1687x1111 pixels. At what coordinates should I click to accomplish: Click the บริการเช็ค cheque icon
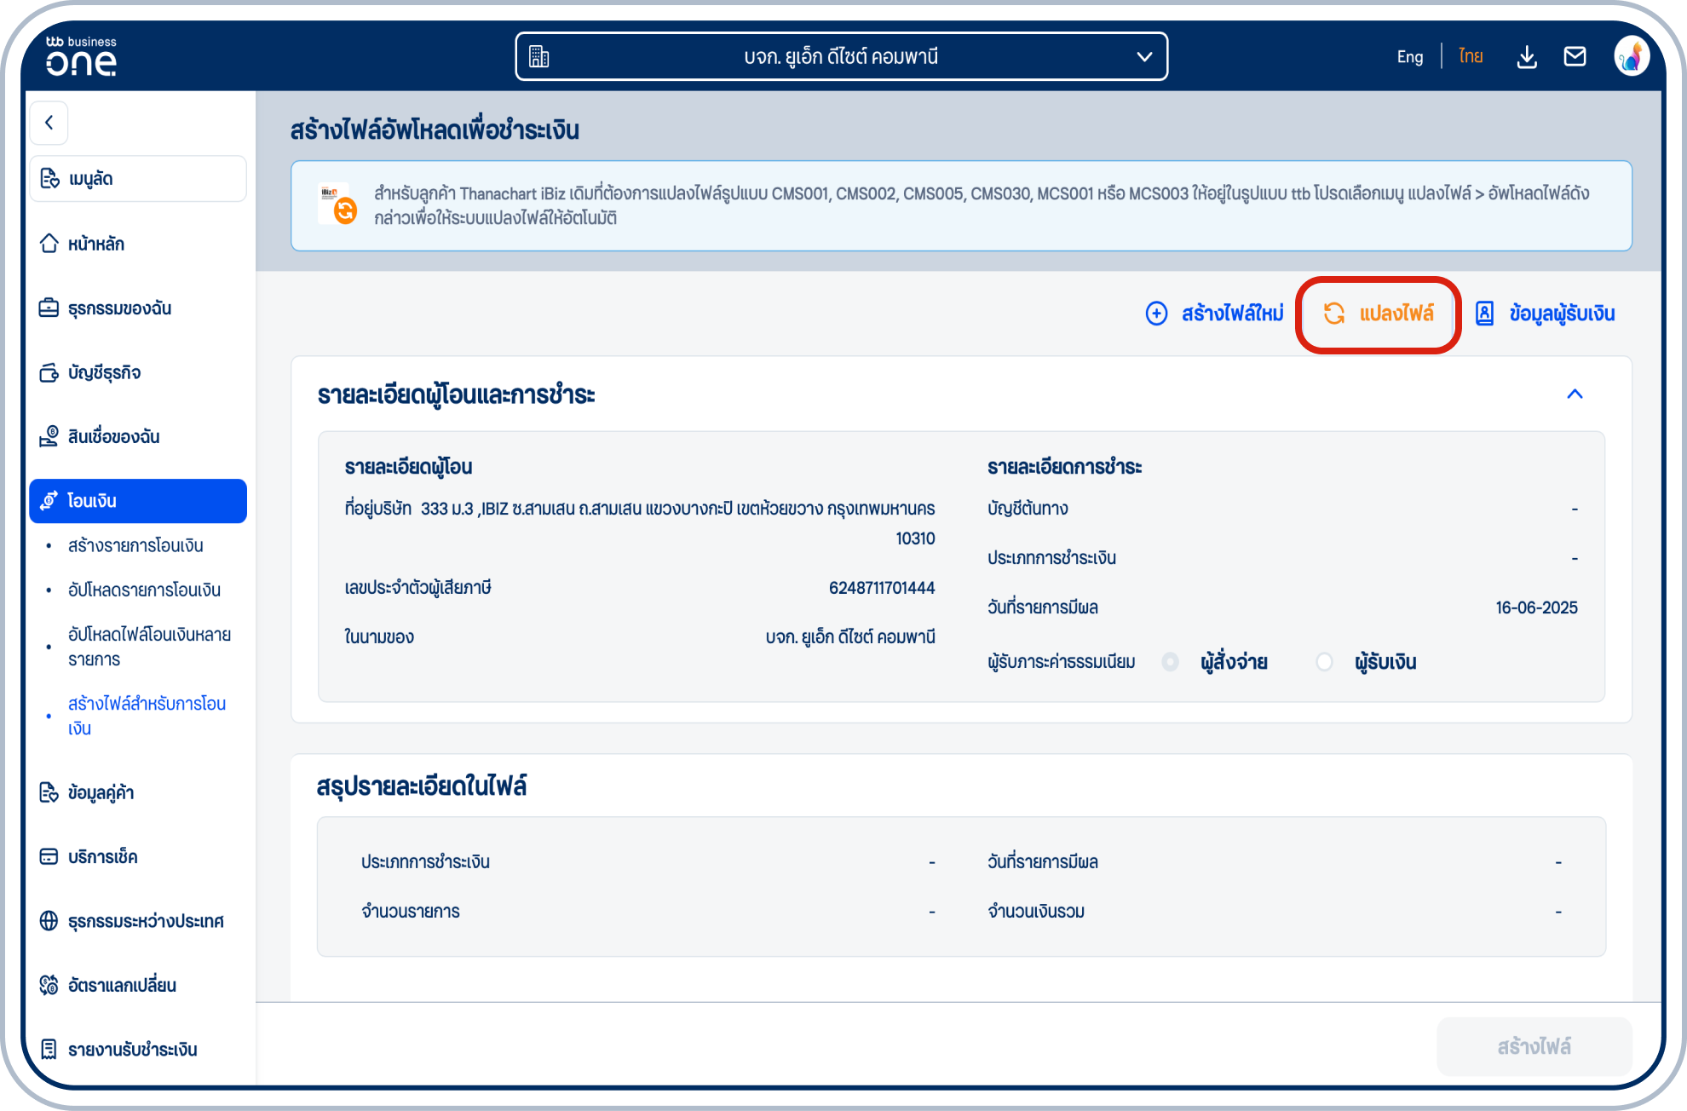click(x=49, y=856)
